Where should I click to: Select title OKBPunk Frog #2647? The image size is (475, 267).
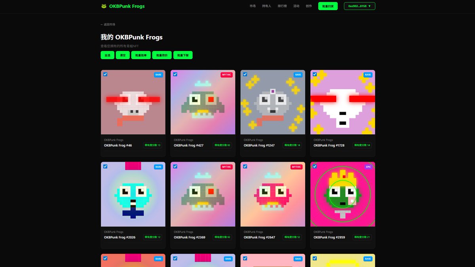259,237
